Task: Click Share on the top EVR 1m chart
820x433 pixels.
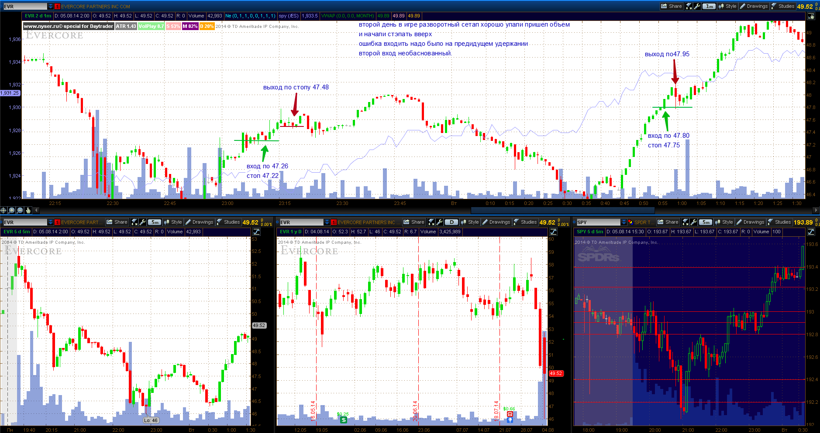Action: pos(672,6)
